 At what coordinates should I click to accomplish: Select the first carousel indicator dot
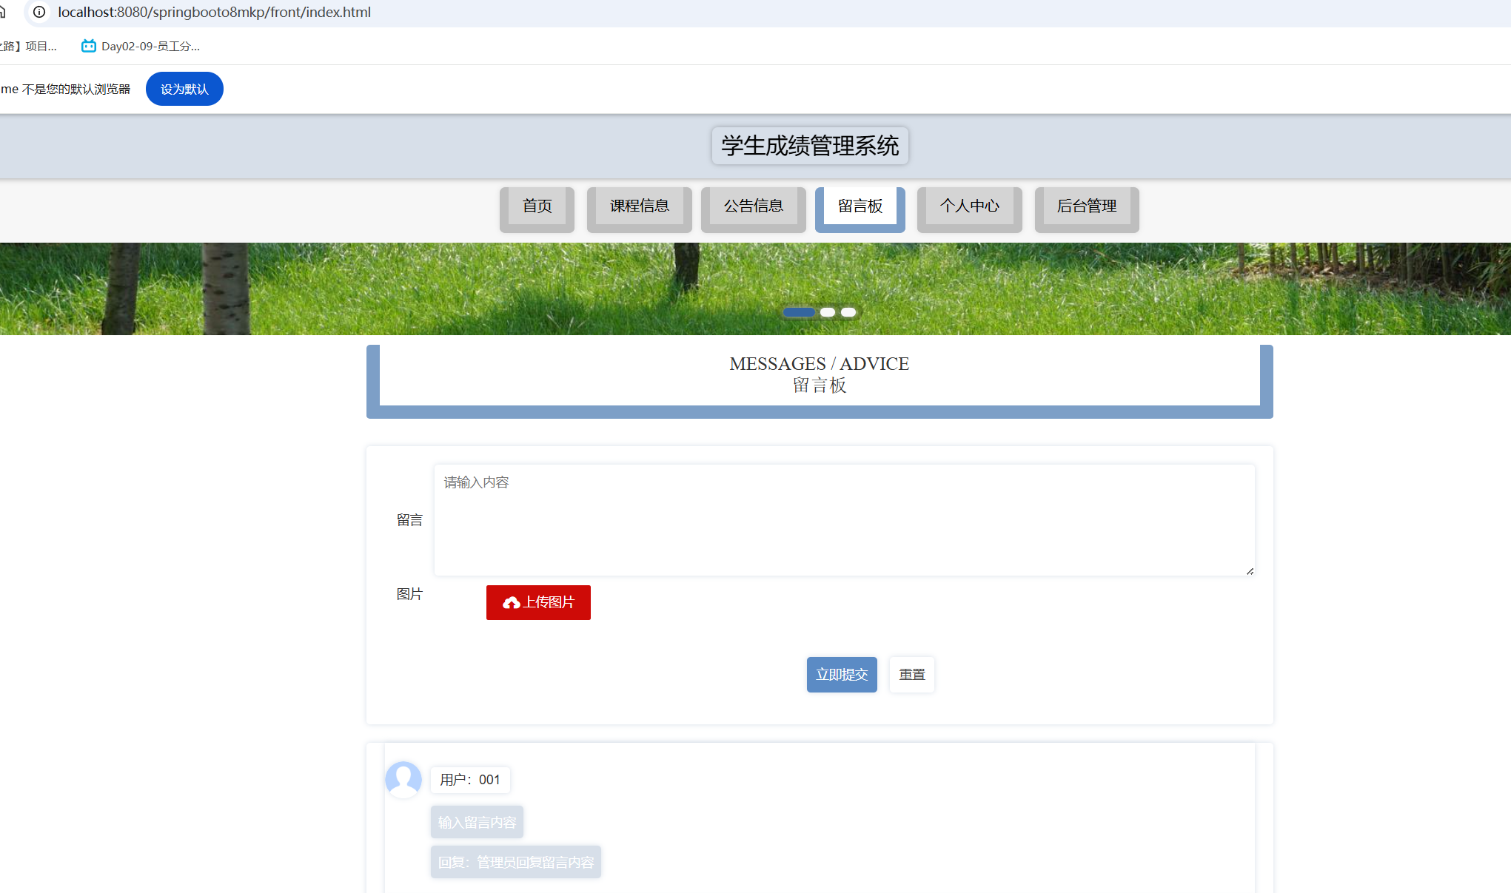[x=799, y=312]
